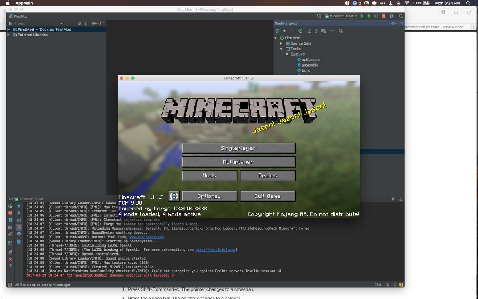Open http://www.lwjgl.org link in console
The width and height of the screenshot is (478, 299).
tap(215, 250)
